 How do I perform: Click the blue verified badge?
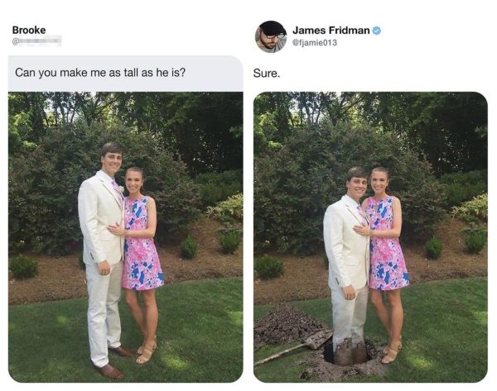tap(377, 31)
